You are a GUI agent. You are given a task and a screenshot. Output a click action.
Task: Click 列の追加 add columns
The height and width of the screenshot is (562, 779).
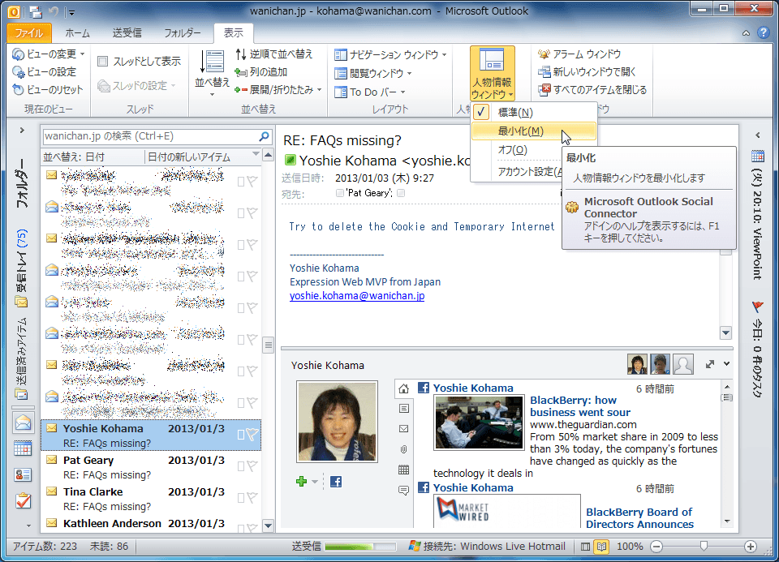pos(261,72)
